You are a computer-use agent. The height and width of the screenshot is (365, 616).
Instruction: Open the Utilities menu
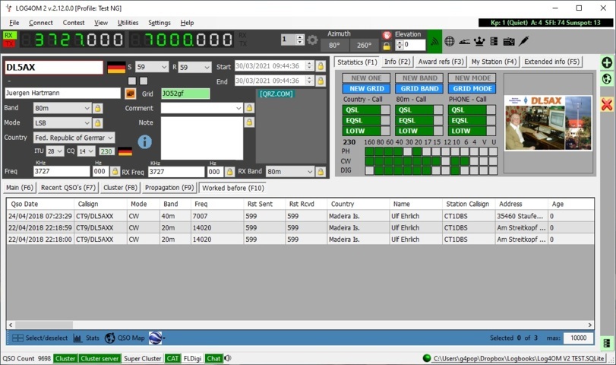point(128,23)
